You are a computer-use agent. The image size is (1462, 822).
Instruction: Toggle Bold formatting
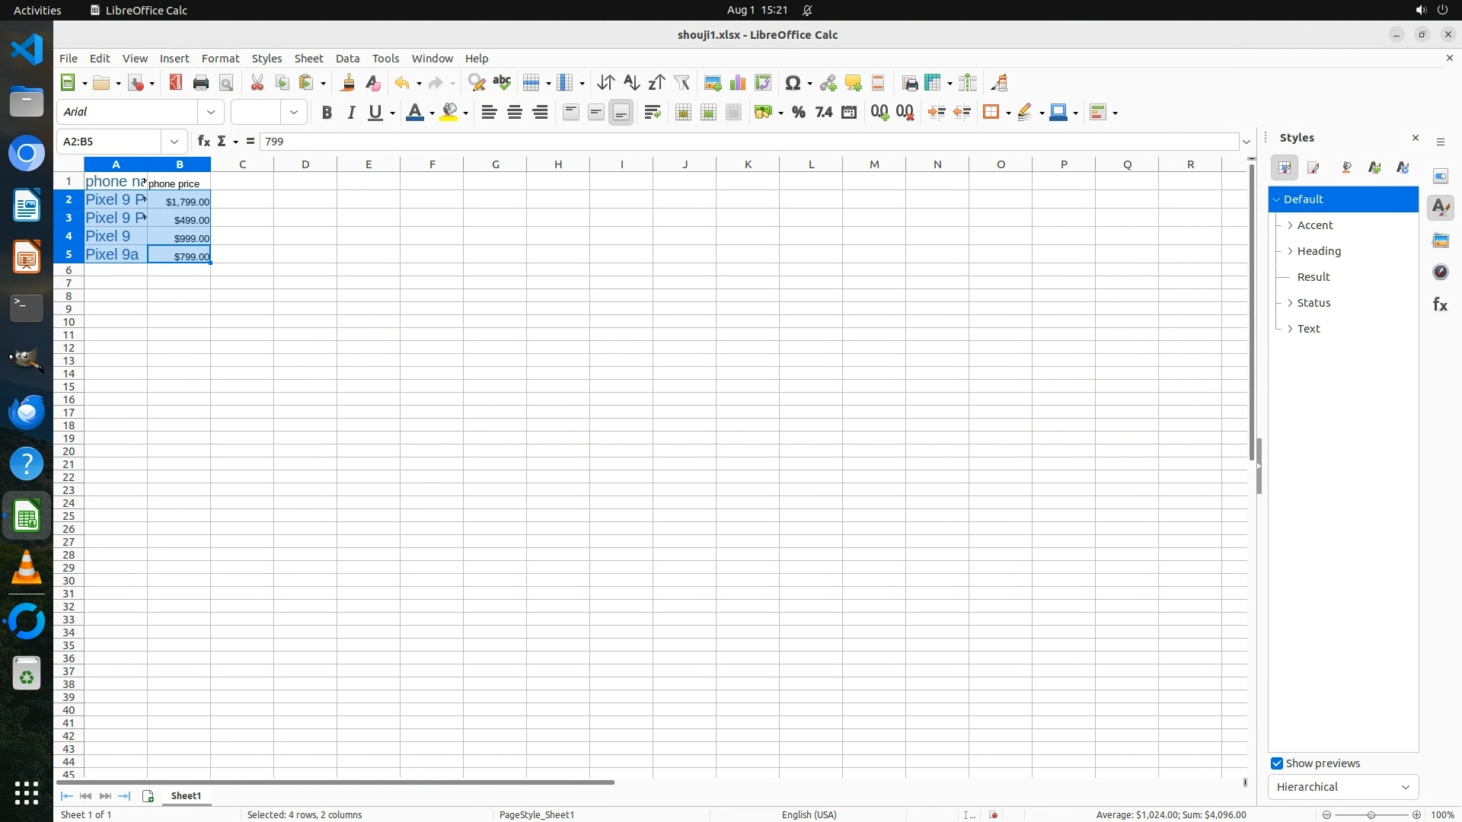click(x=327, y=113)
